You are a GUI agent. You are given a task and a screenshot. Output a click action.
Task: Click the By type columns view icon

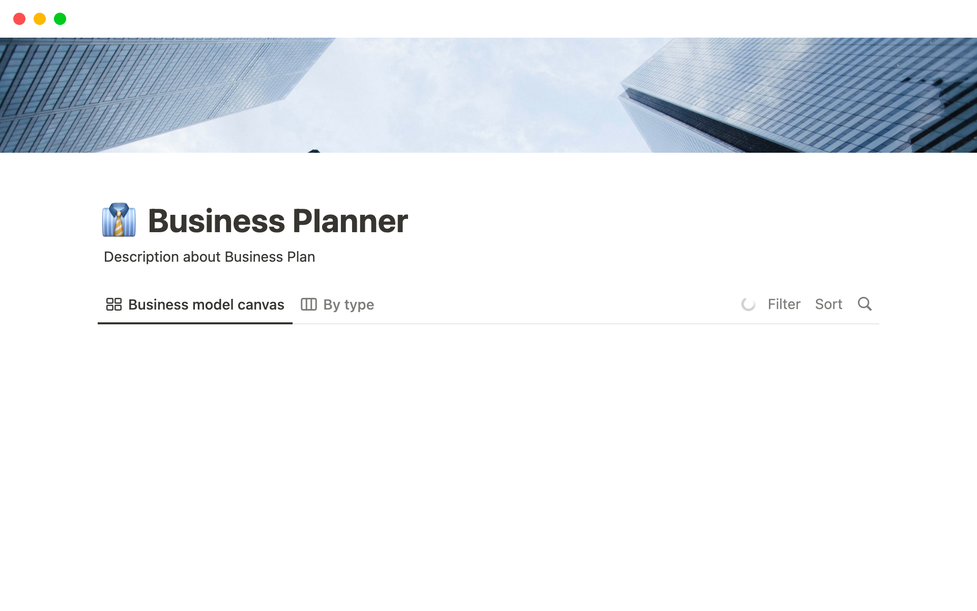(x=309, y=304)
